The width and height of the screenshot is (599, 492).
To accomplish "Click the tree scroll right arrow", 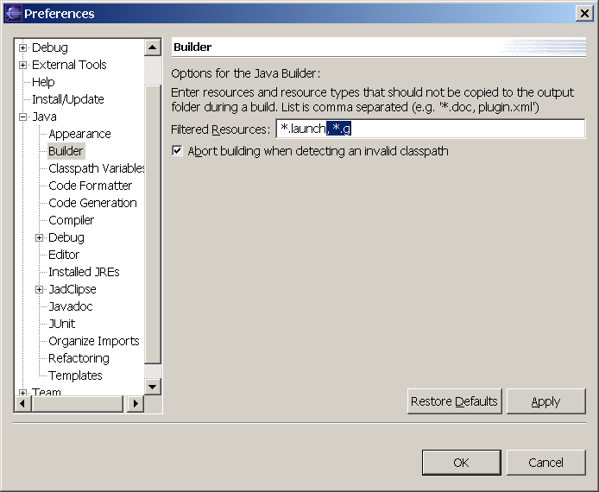I will [136, 403].
